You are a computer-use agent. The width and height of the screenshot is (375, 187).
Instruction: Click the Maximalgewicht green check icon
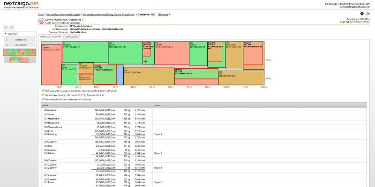click(43, 99)
